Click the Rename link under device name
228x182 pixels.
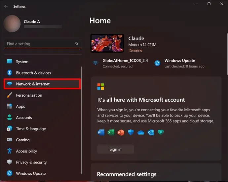pos(135,50)
